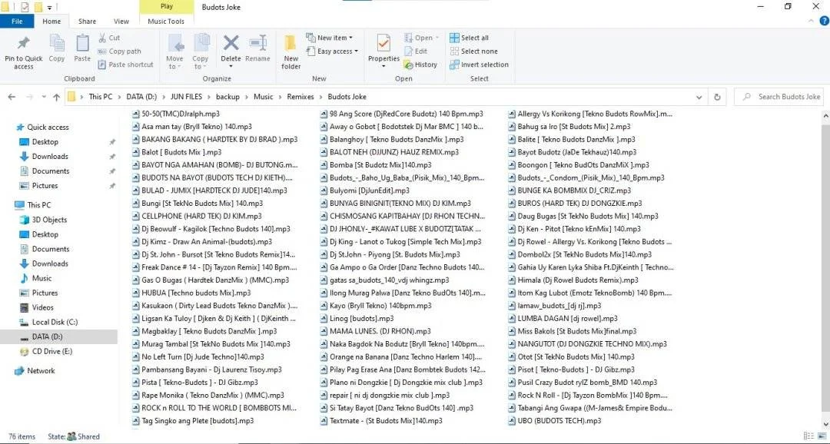Select Videos in navigation pane
Viewport: 830px width, 444px height.
[x=37, y=307]
